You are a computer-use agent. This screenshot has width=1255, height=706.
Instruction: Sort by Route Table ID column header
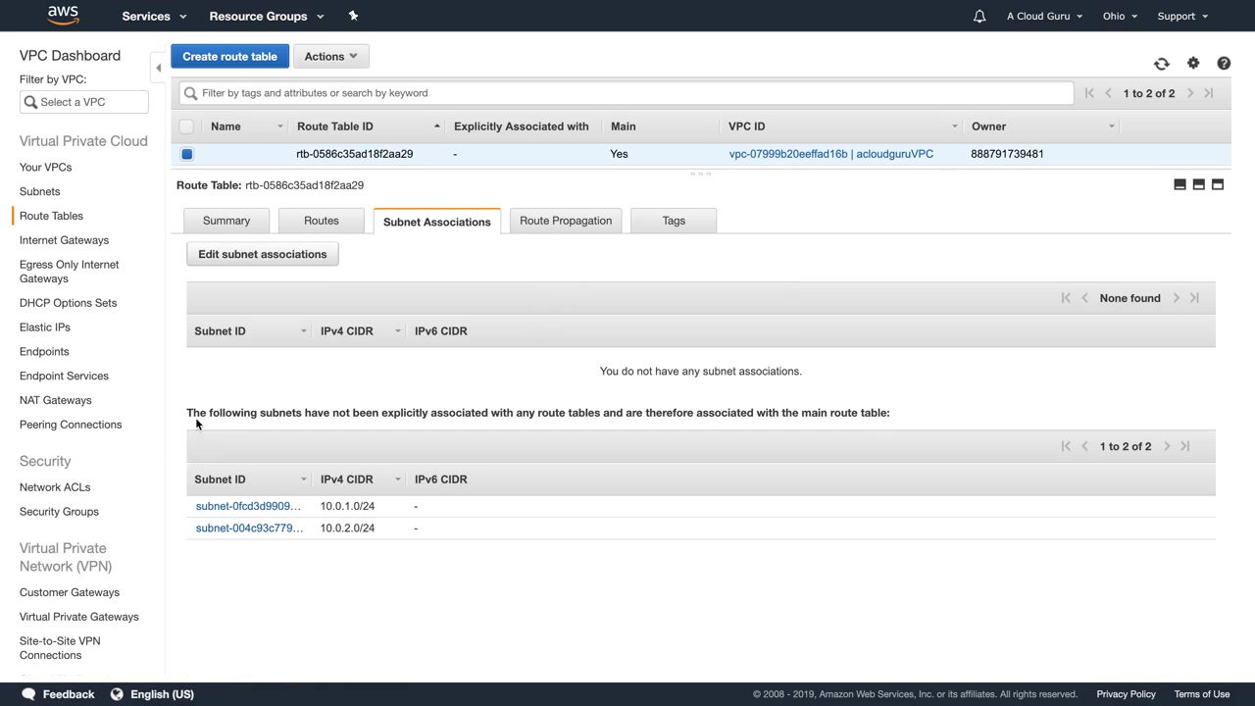(334, 126)
